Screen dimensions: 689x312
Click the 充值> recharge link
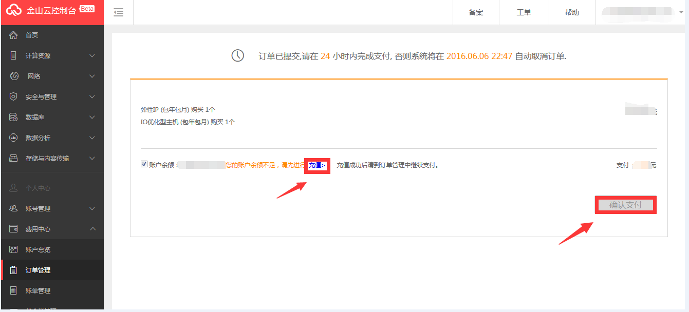pos(317,165)
